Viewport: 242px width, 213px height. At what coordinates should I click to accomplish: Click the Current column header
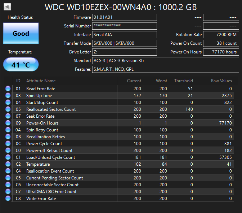coord(130,81)
